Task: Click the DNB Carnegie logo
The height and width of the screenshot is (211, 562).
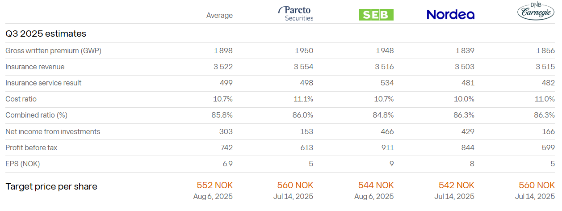Action: 536,12
